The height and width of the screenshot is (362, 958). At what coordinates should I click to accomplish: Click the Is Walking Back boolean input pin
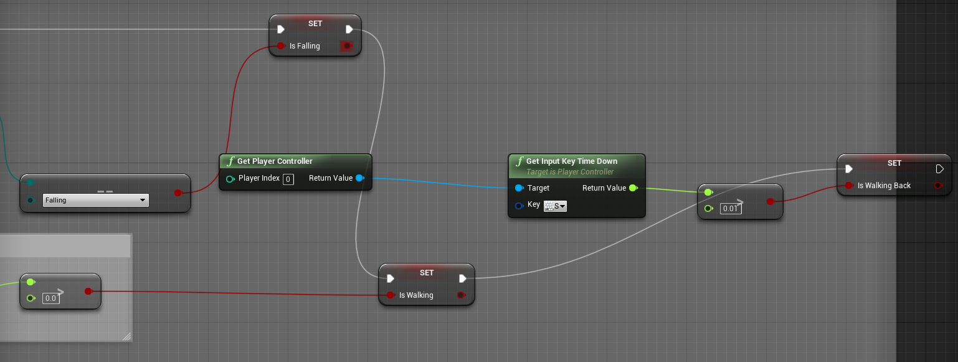point(848,186)
